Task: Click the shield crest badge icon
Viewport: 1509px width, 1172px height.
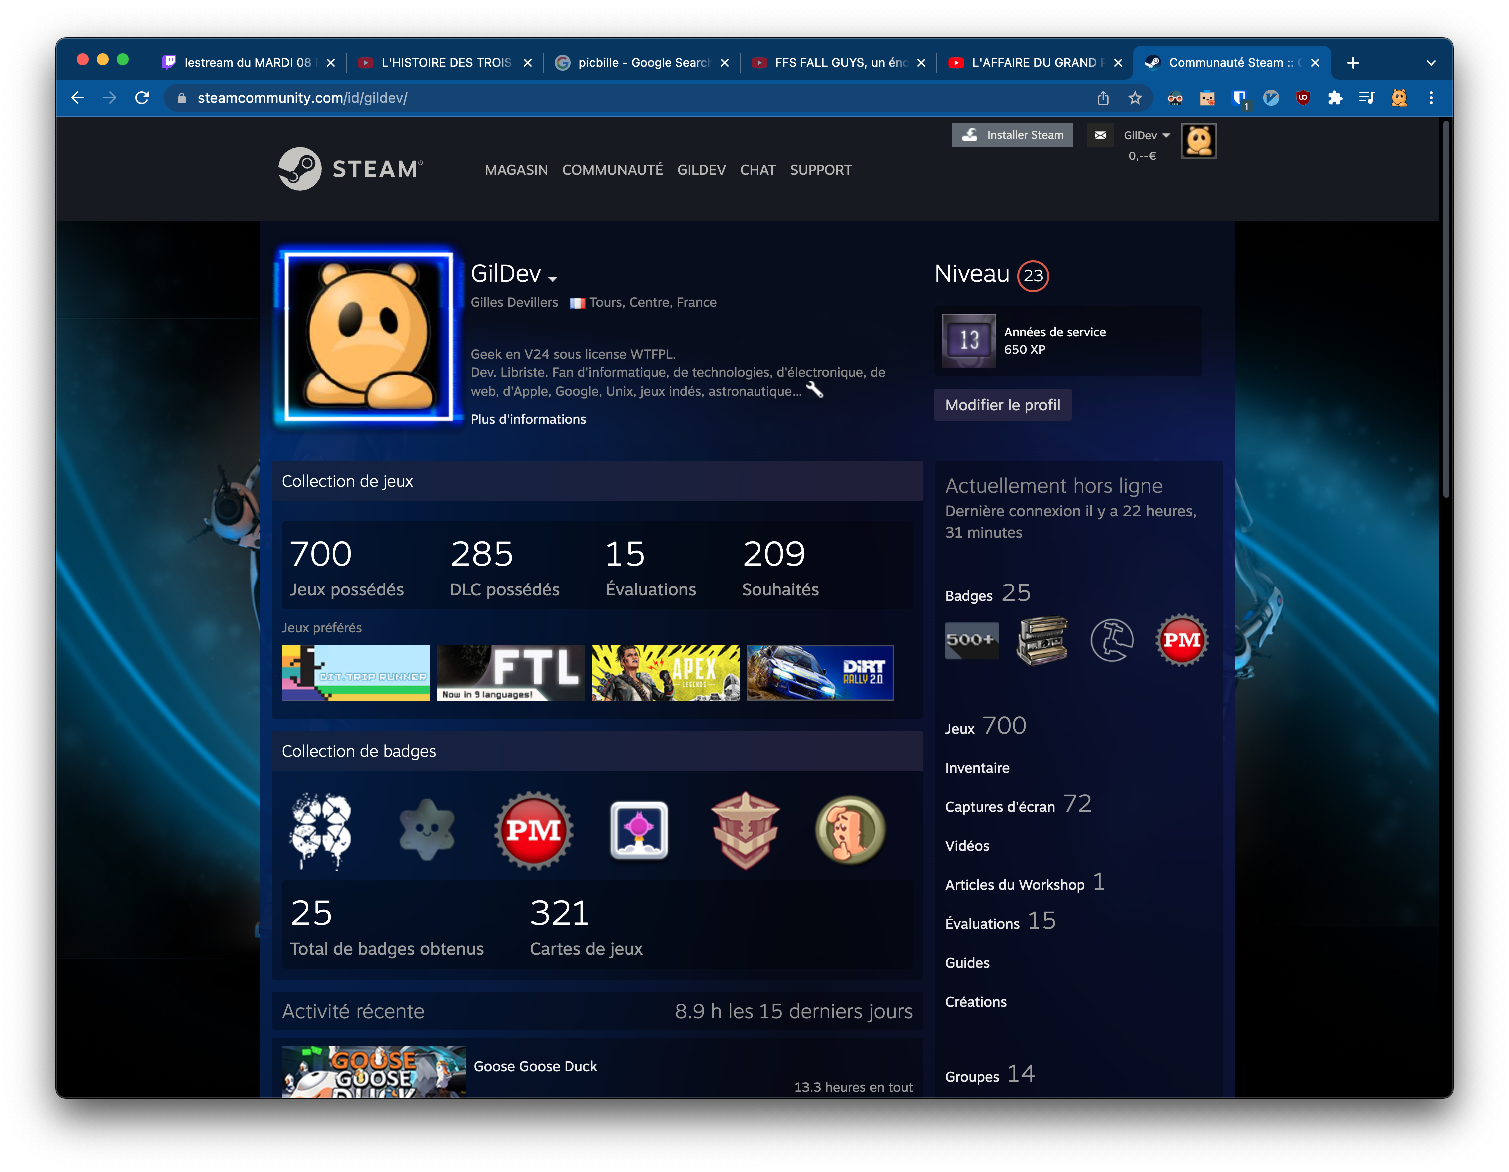Action: click(745, 830)
